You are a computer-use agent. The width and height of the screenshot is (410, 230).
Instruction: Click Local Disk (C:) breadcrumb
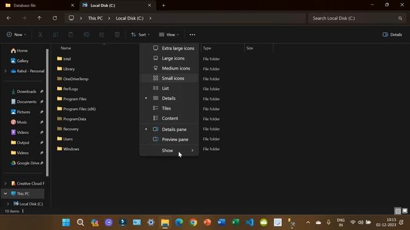(129, 19)
